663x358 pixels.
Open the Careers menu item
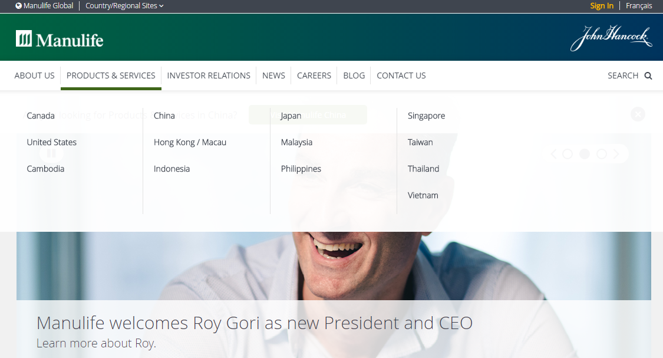pos(314,75)
